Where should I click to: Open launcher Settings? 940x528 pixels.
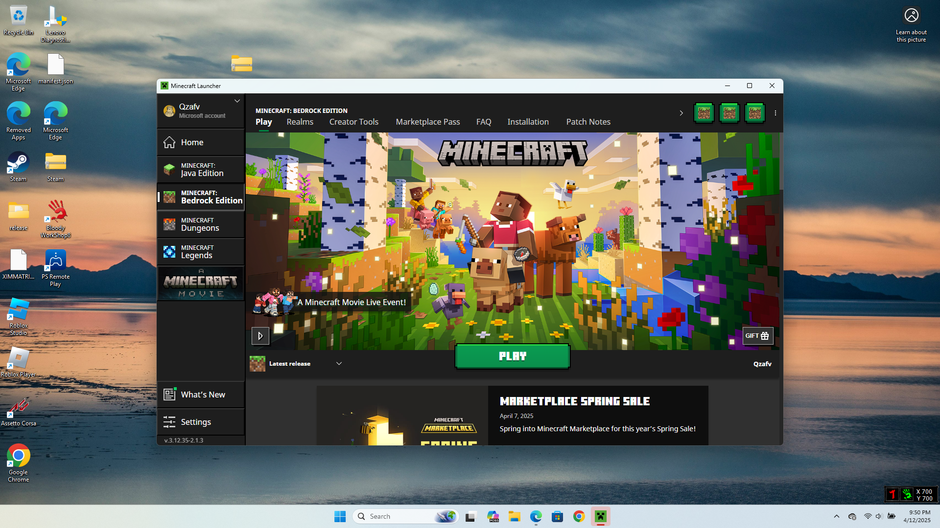tap(201, 422)
